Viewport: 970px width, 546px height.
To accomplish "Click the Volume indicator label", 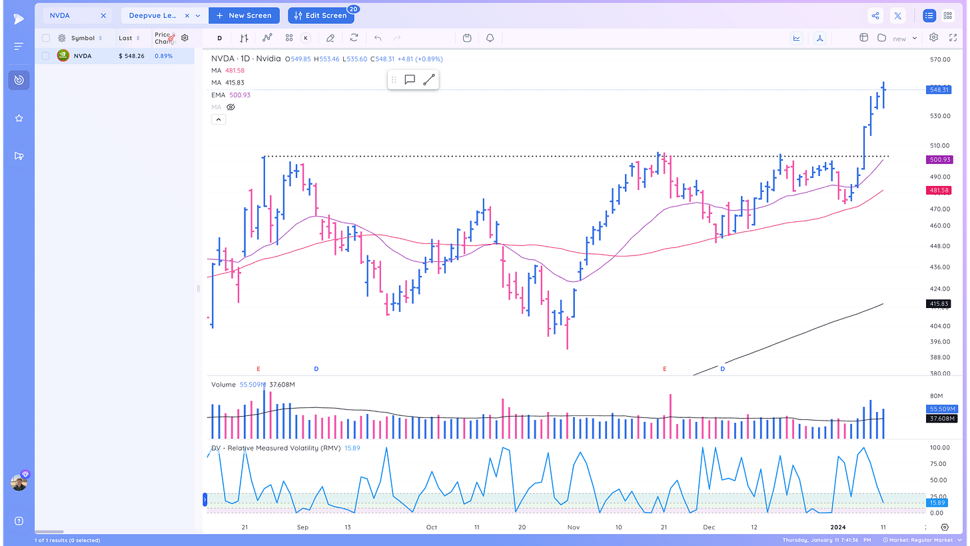I will tap(223, 385).
